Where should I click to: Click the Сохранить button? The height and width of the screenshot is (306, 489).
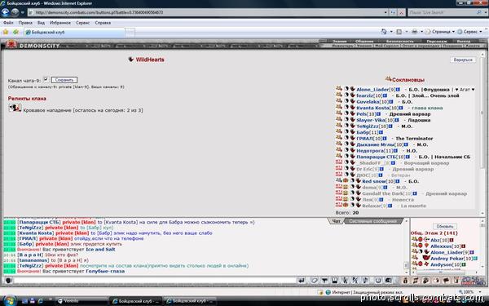[64, 80]
